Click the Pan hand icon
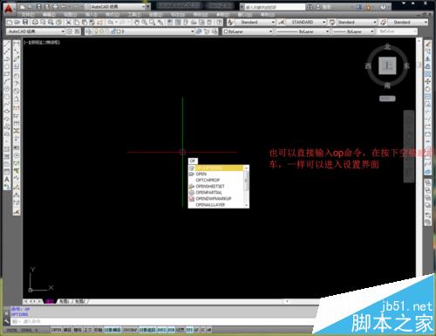 [136, 22]
